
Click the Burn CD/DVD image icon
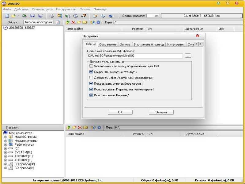pyautogui.click(x=84, y=16)
